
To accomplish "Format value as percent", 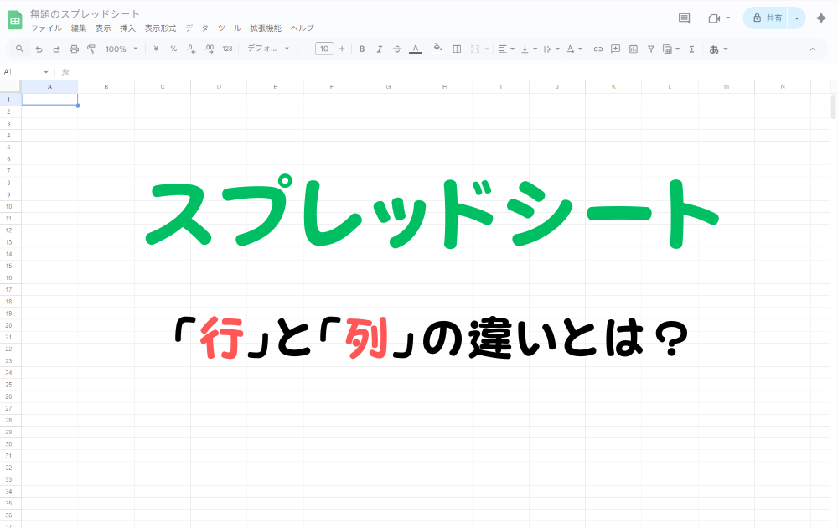I will coord(173,49).
